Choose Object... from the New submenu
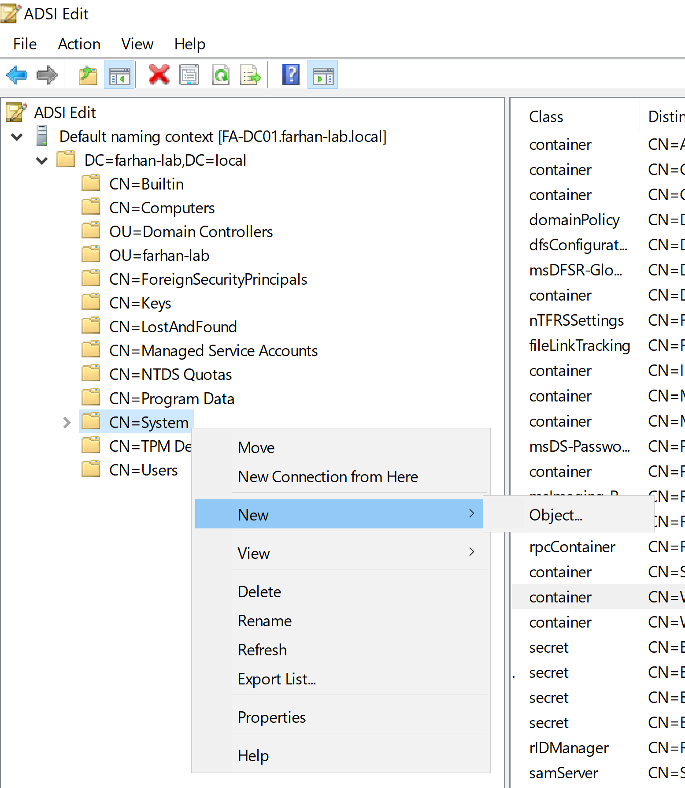 coord(555,515)
